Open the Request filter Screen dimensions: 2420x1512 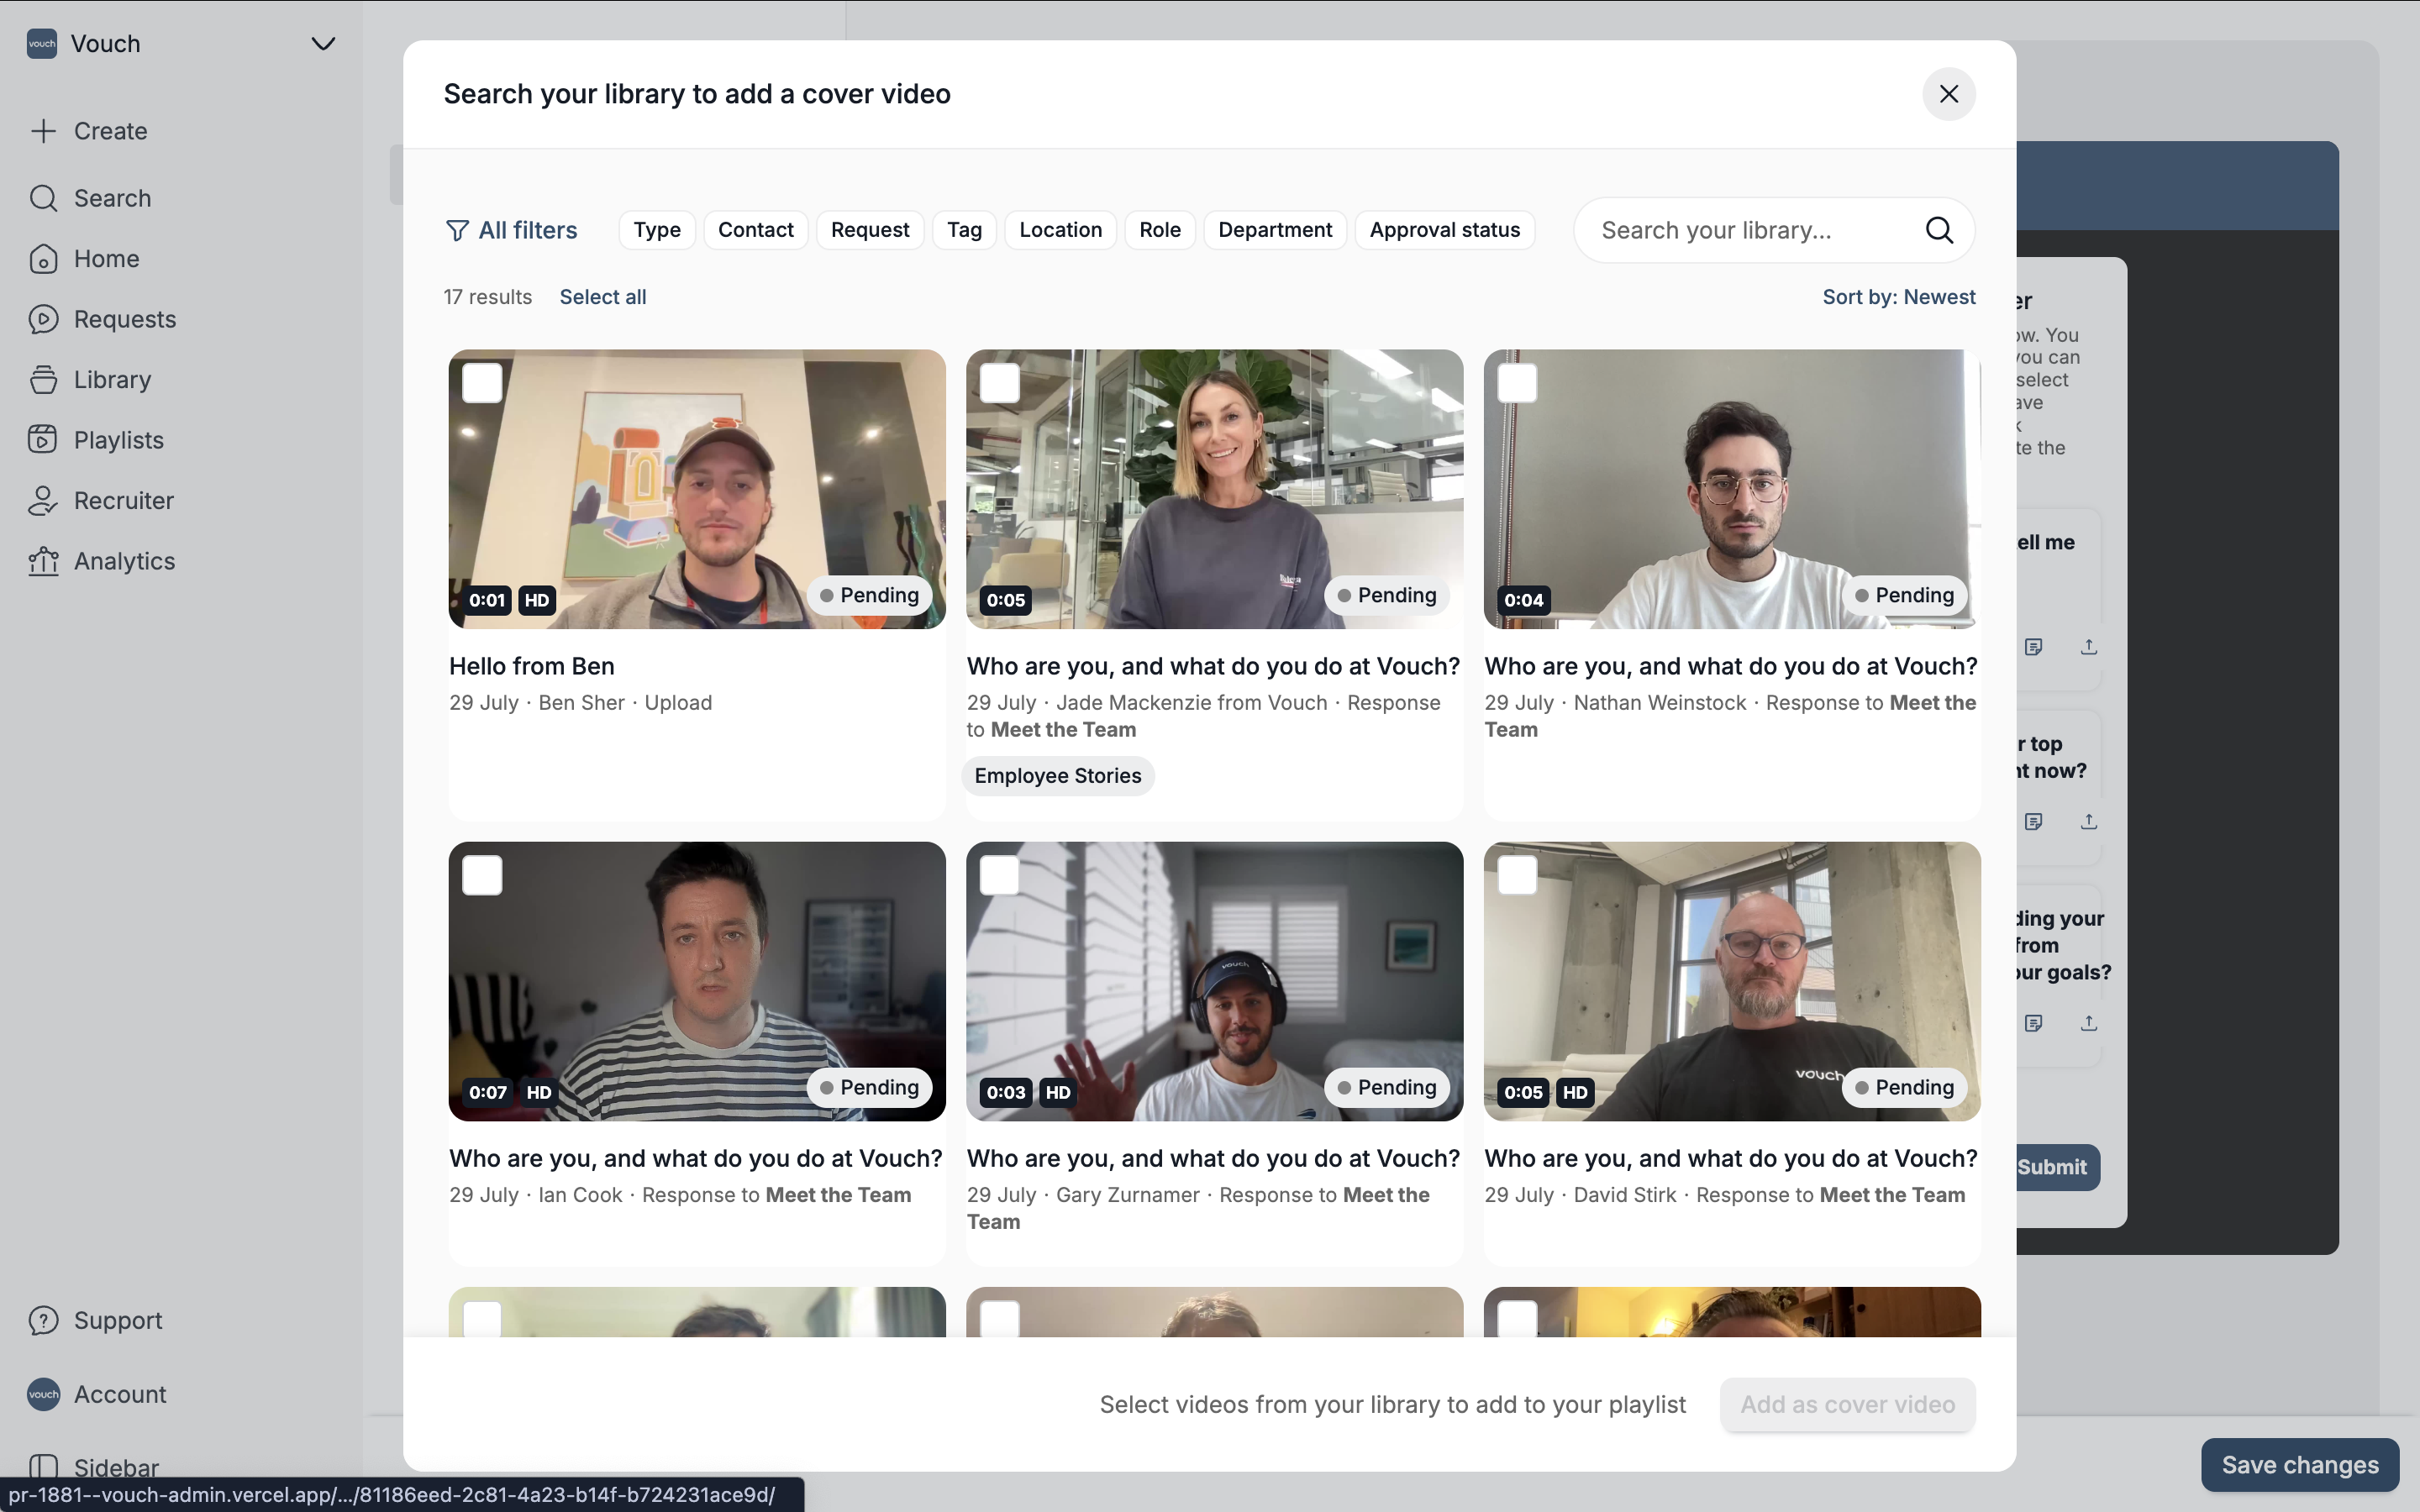(869, 230)
